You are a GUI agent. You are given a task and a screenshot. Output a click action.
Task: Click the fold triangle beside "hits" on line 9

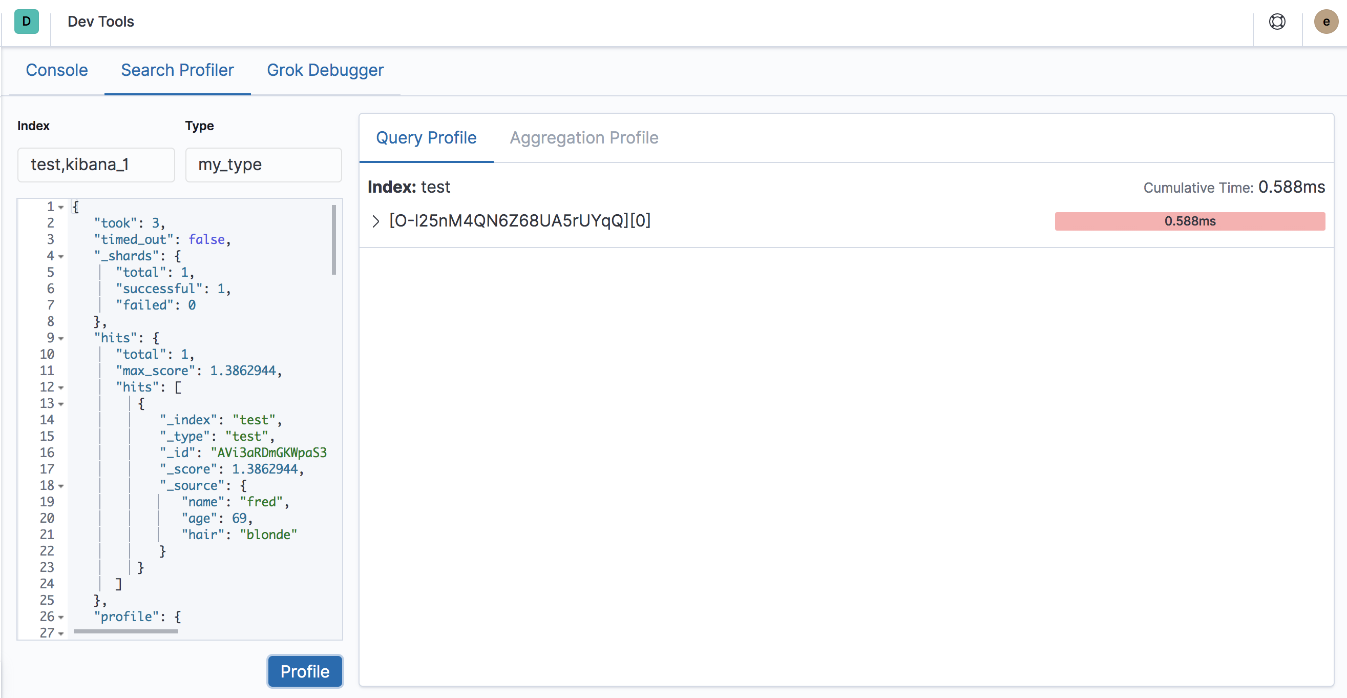point(61,339)
